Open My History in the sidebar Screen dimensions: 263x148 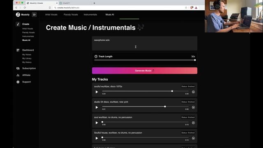(x=27, y=62)
